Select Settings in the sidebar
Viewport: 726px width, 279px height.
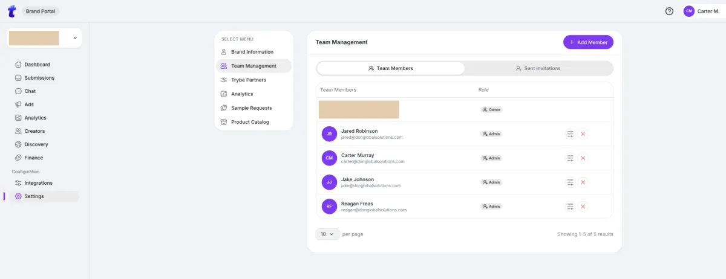(x=43, y=196)
